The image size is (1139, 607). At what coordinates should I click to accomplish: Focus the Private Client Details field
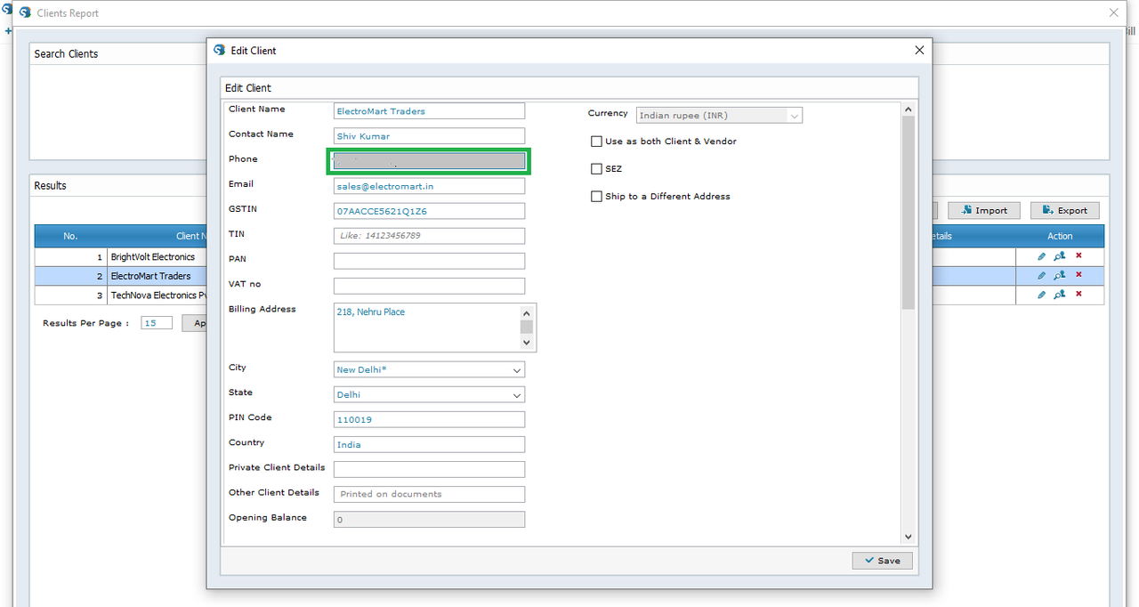(x=429, y=469)
